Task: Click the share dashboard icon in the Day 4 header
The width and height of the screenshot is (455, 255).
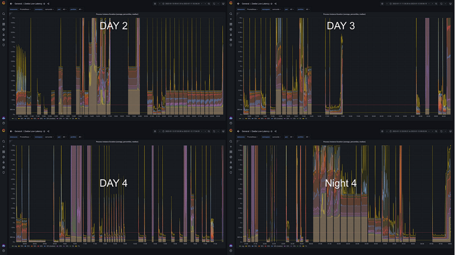Action: click(x=49, y=131)
